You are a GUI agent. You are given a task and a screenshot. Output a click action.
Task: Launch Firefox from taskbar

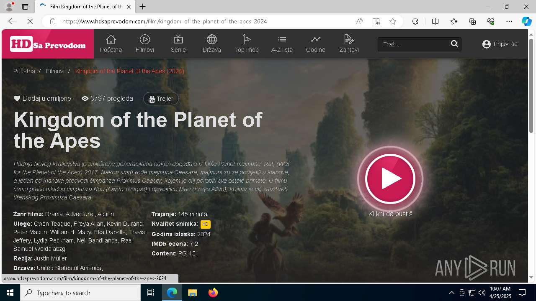point(213,293)
